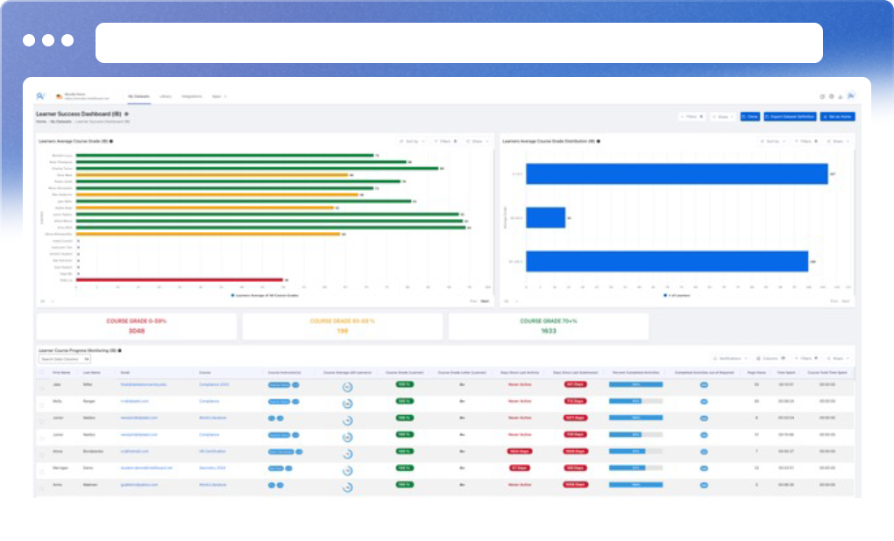This screenshot has height=541, width=894.
Task: Check the Bondarenko row checkbox
Action: (x=41, y=455)
